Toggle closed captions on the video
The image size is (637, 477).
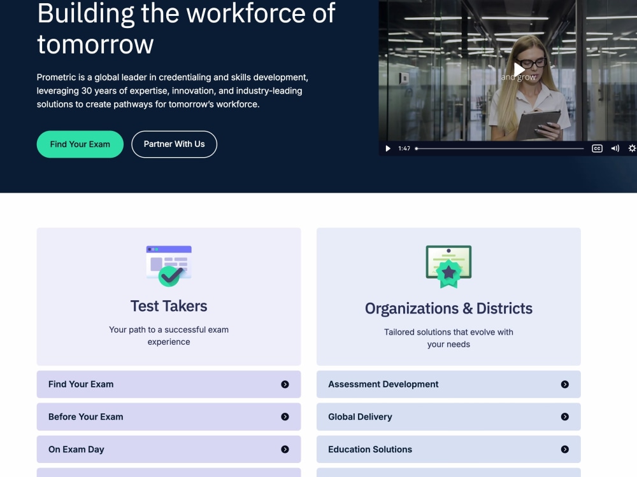[x=597, y=148]
